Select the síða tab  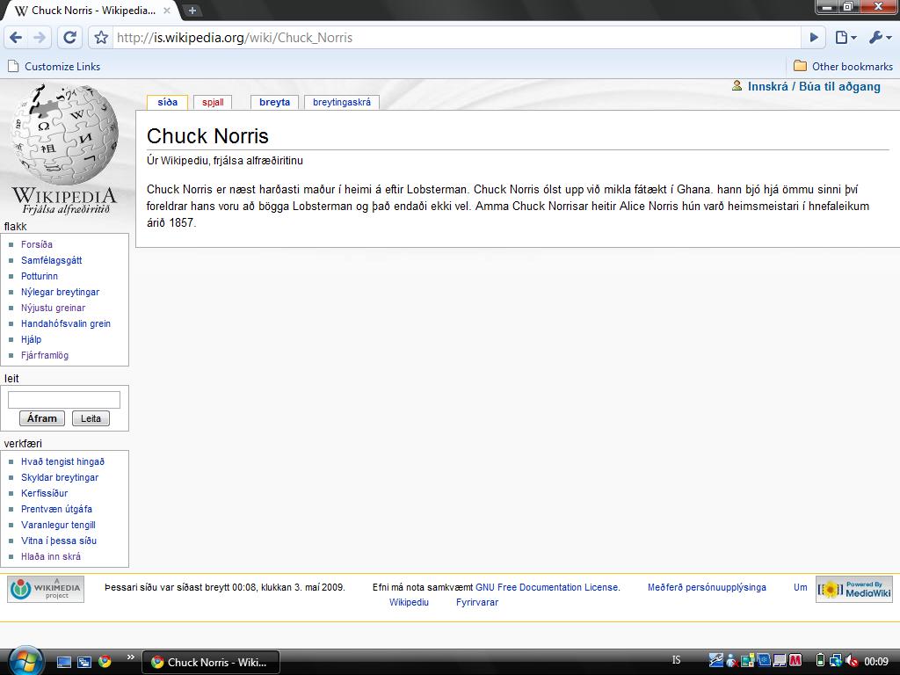168,102
